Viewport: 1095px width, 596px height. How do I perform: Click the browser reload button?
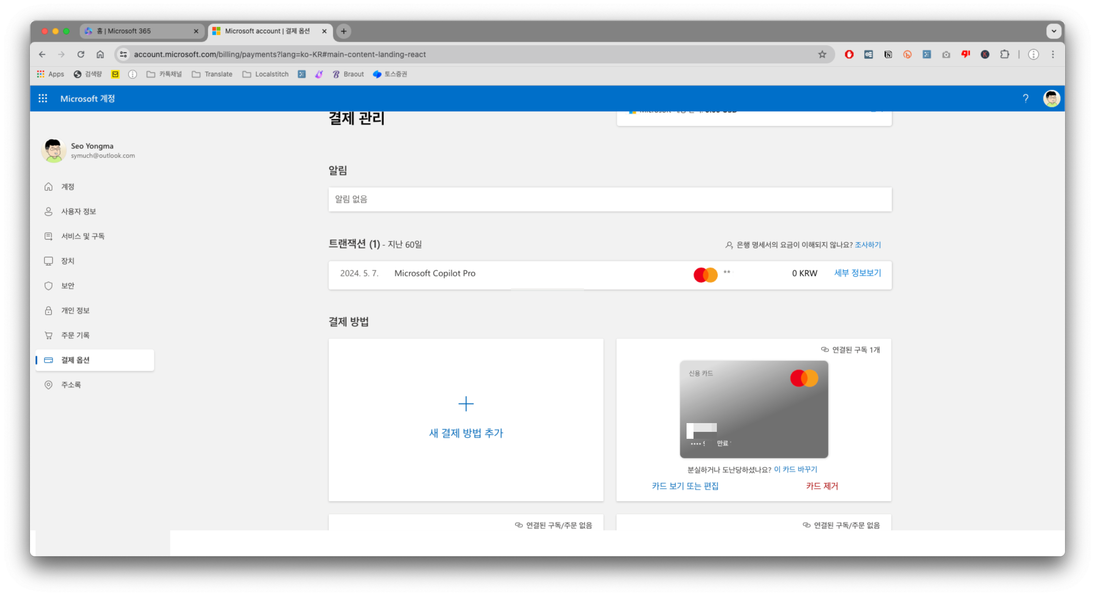coord(81,54)
